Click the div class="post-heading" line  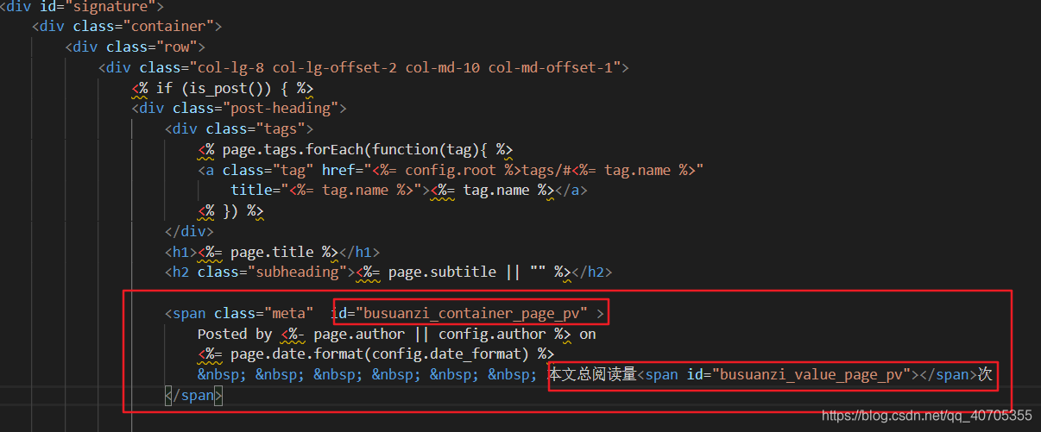pos(239,108)
